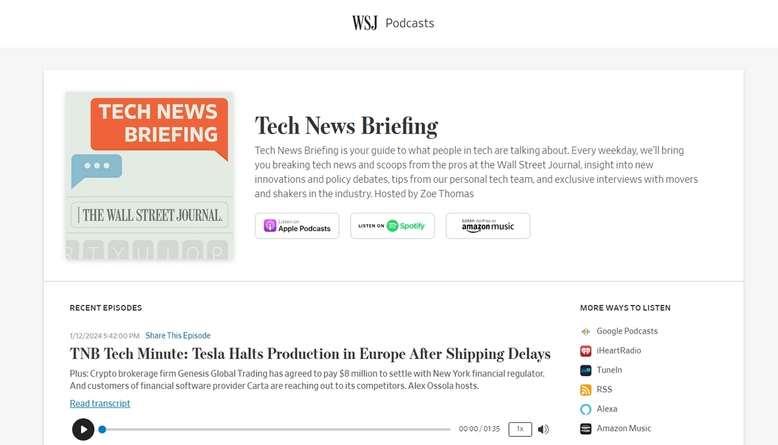Open the Tesla Halts Production episode title

coord(310,354)
